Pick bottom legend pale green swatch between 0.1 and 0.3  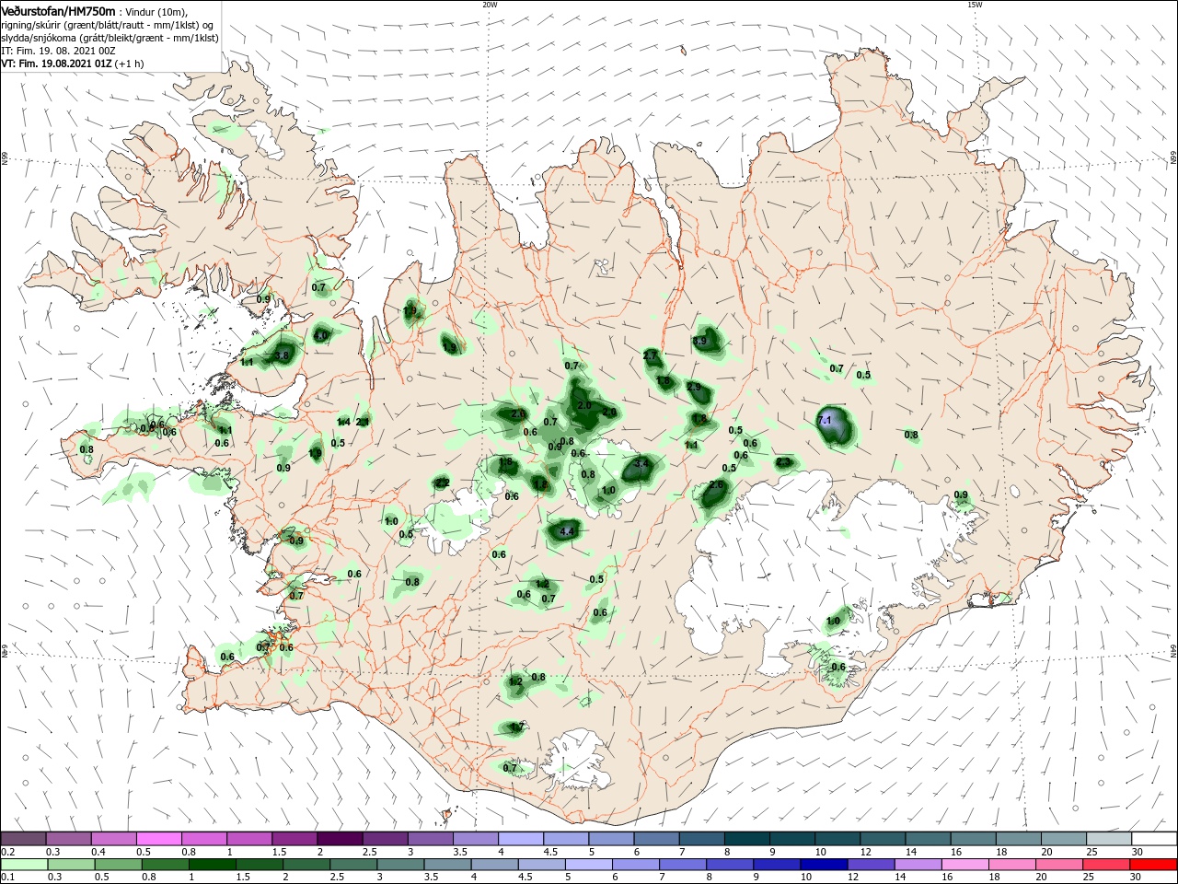tap(23, 864)
